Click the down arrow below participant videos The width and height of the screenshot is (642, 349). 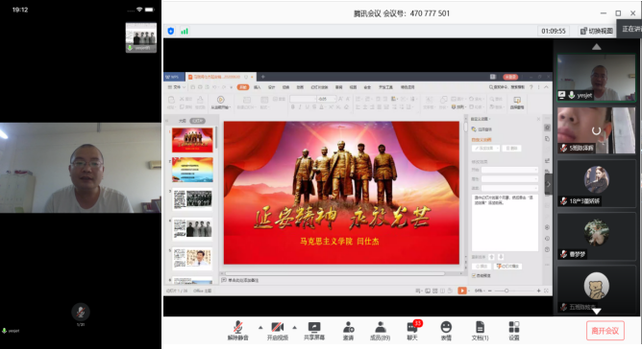597,312
